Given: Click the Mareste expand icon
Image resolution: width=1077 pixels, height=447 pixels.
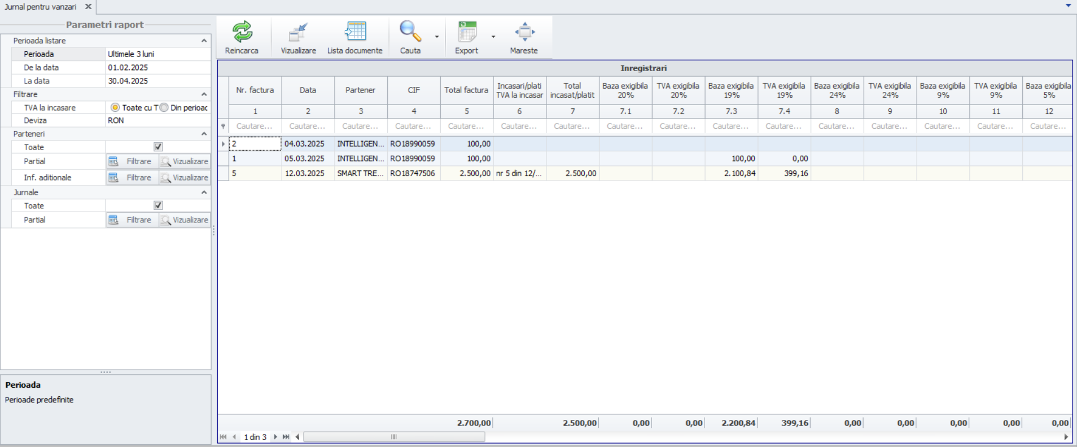Looking at the screenshot, I should [524, 32].
